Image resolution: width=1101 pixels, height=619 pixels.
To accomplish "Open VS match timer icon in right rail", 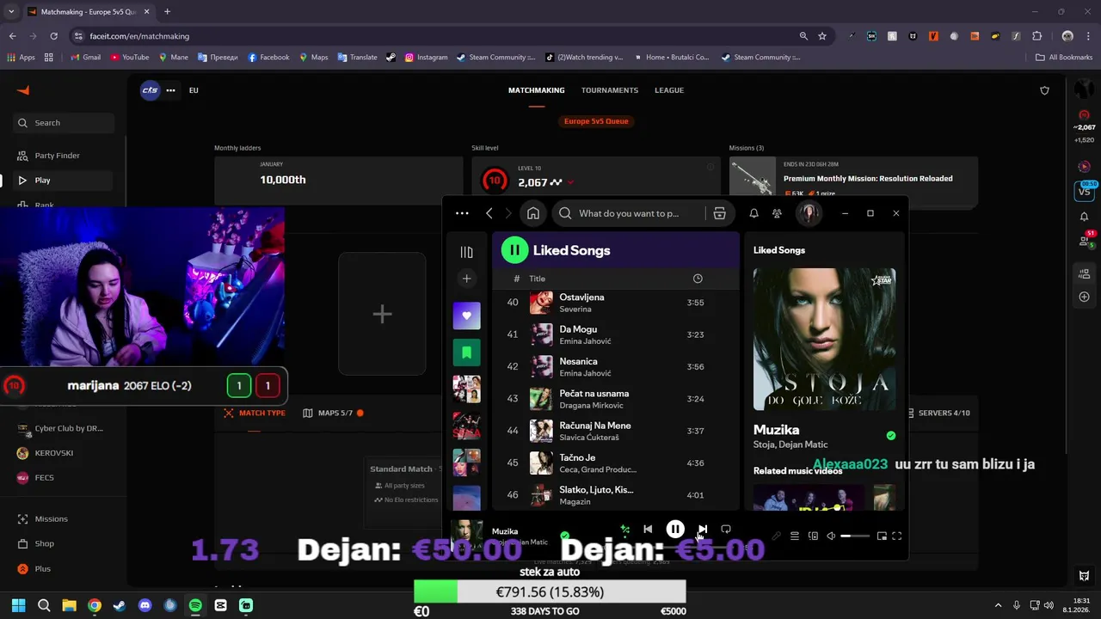I will 1084,191.
